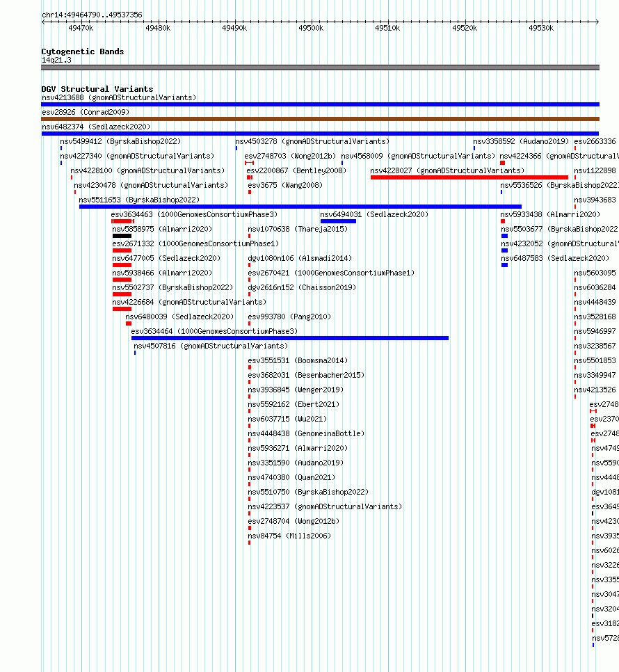Click the nsv4224366 red variant bar

click(502, 163)
